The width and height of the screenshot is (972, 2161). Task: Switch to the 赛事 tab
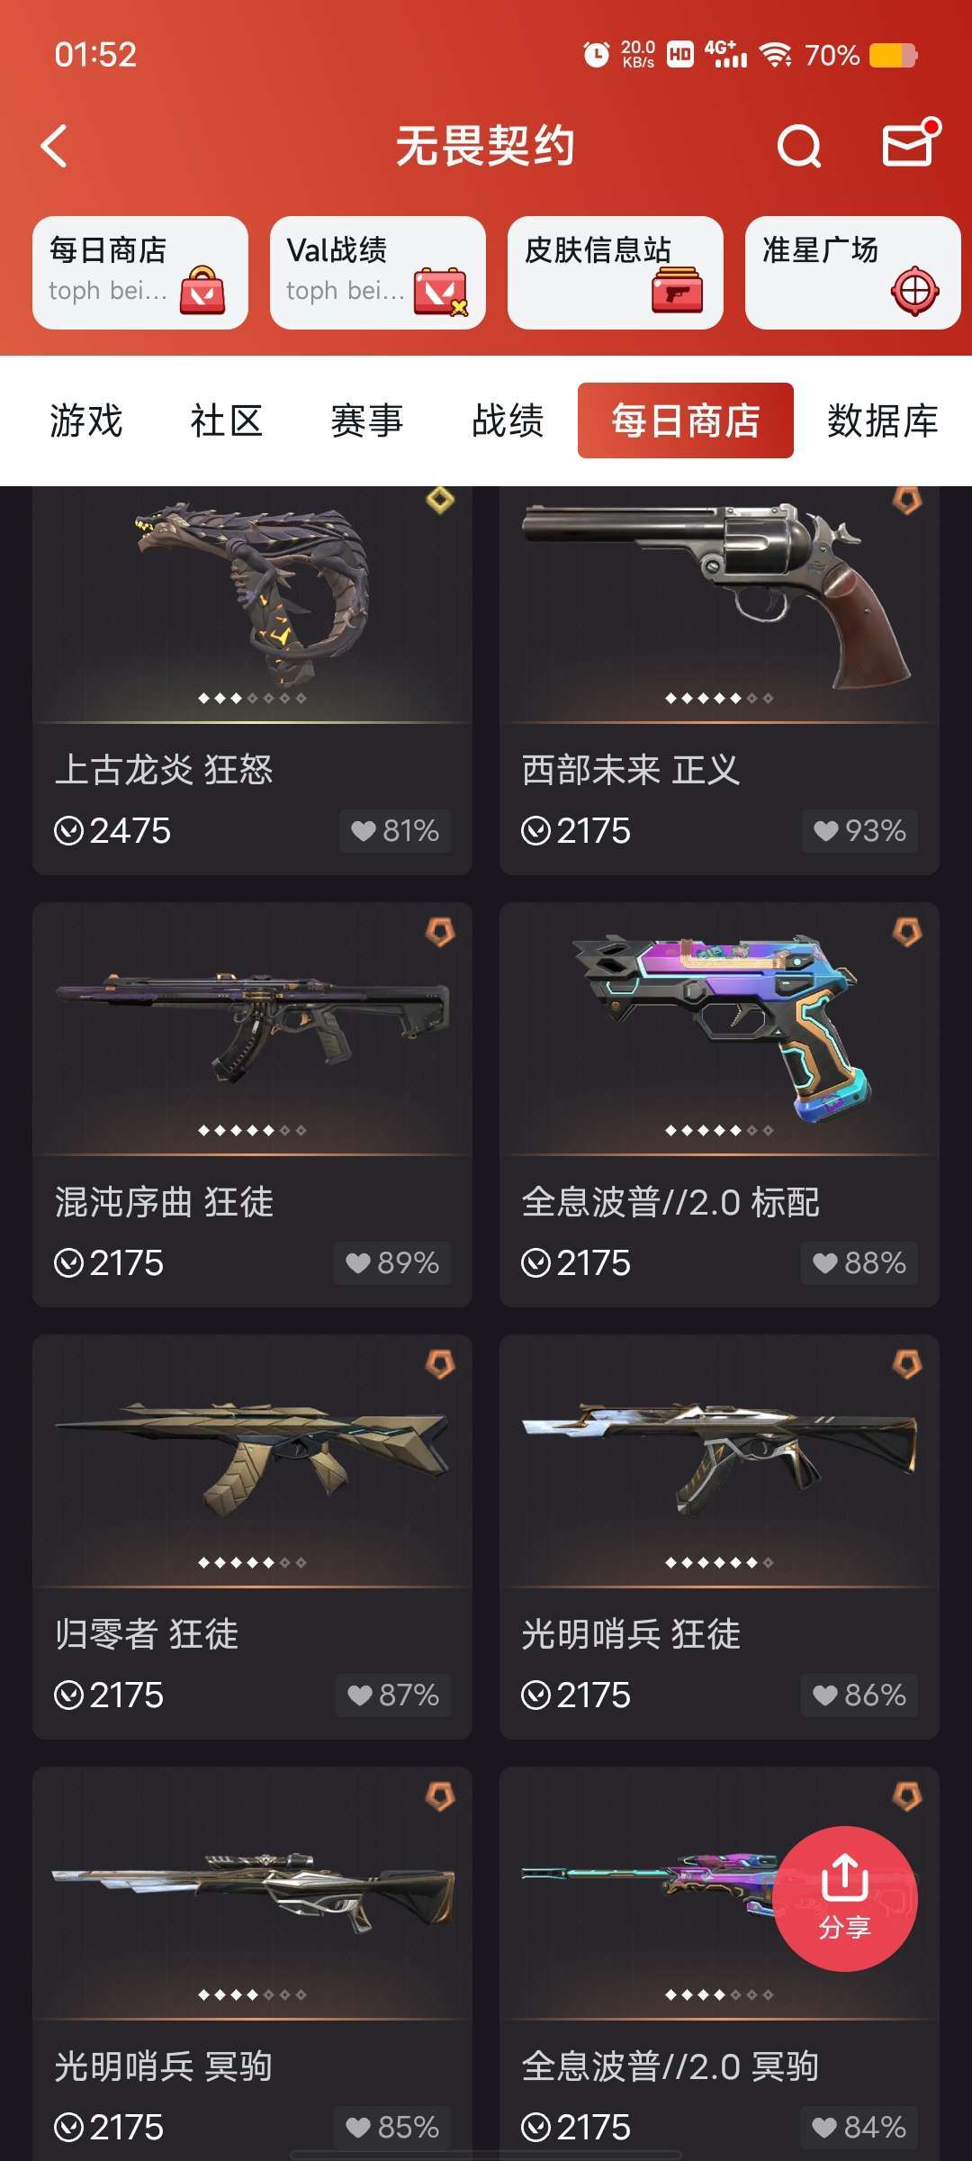coord(367,420)
